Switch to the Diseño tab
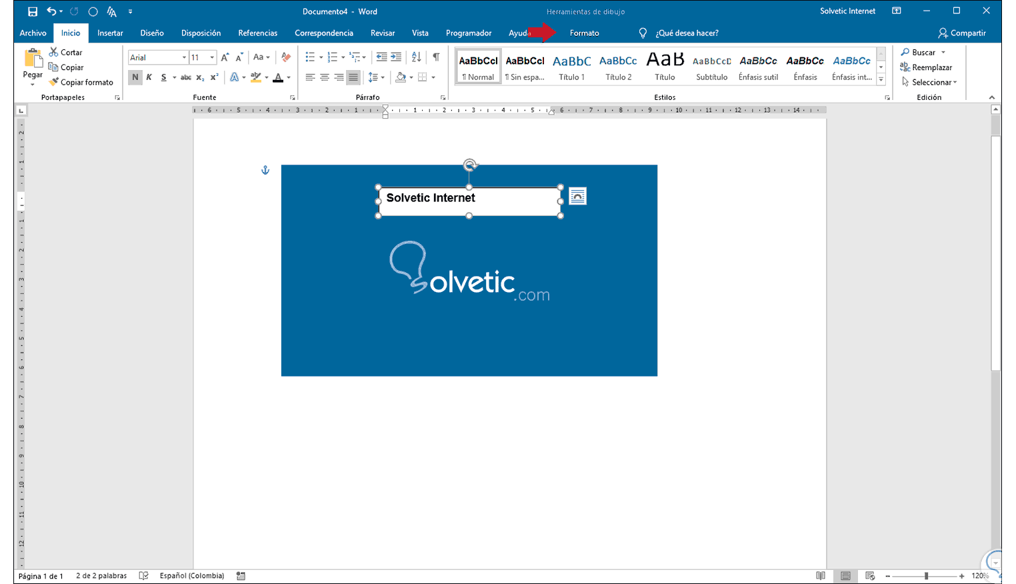This screenshot has height=584, width=1016. [152, 33]
